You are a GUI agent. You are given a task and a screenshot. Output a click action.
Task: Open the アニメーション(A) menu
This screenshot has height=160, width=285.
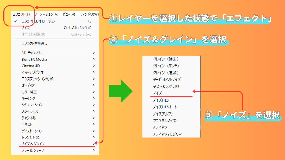pos(46,14)
